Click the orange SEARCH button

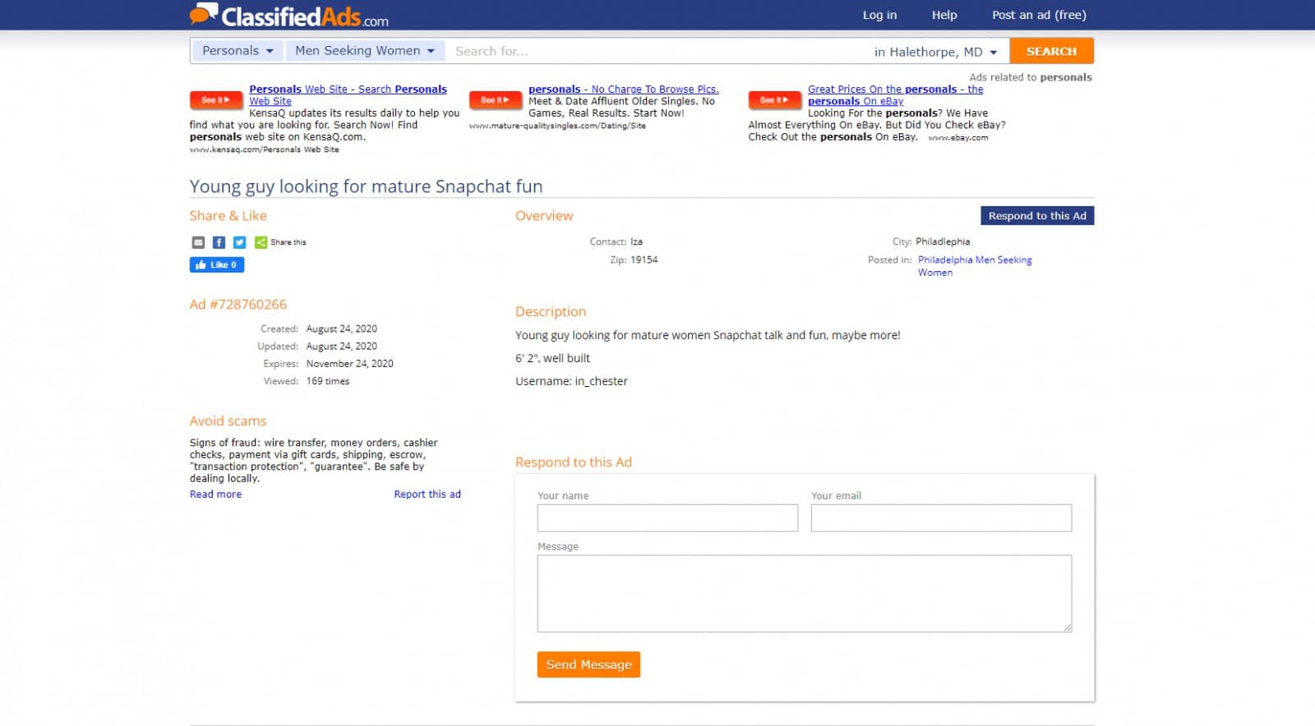(x=1051, y=51)
